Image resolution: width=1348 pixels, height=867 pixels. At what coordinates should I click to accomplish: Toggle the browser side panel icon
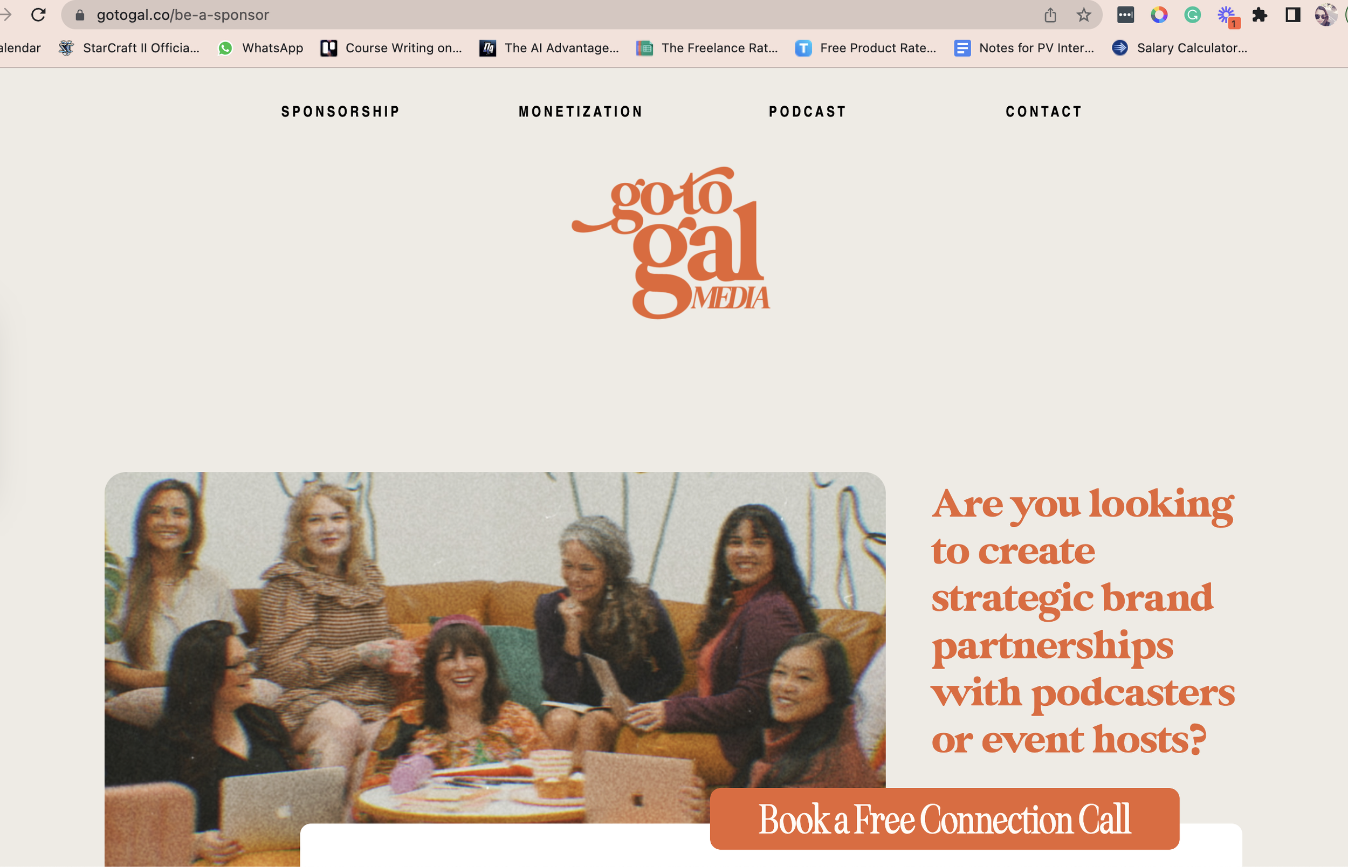pyautogui.click(x=1293, y=15)
